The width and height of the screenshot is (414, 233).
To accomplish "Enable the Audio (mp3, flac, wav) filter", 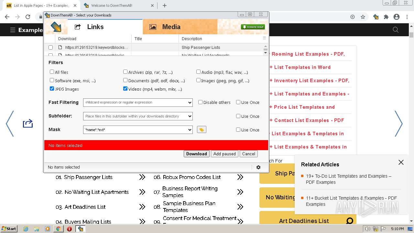I will click(198, 72).
